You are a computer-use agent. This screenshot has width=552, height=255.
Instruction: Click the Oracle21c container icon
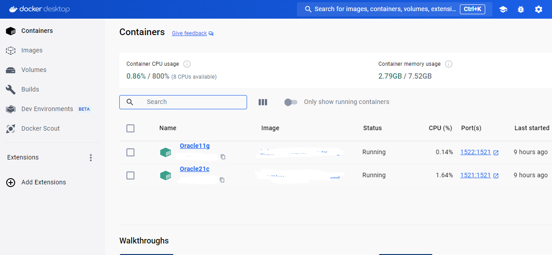166,175
